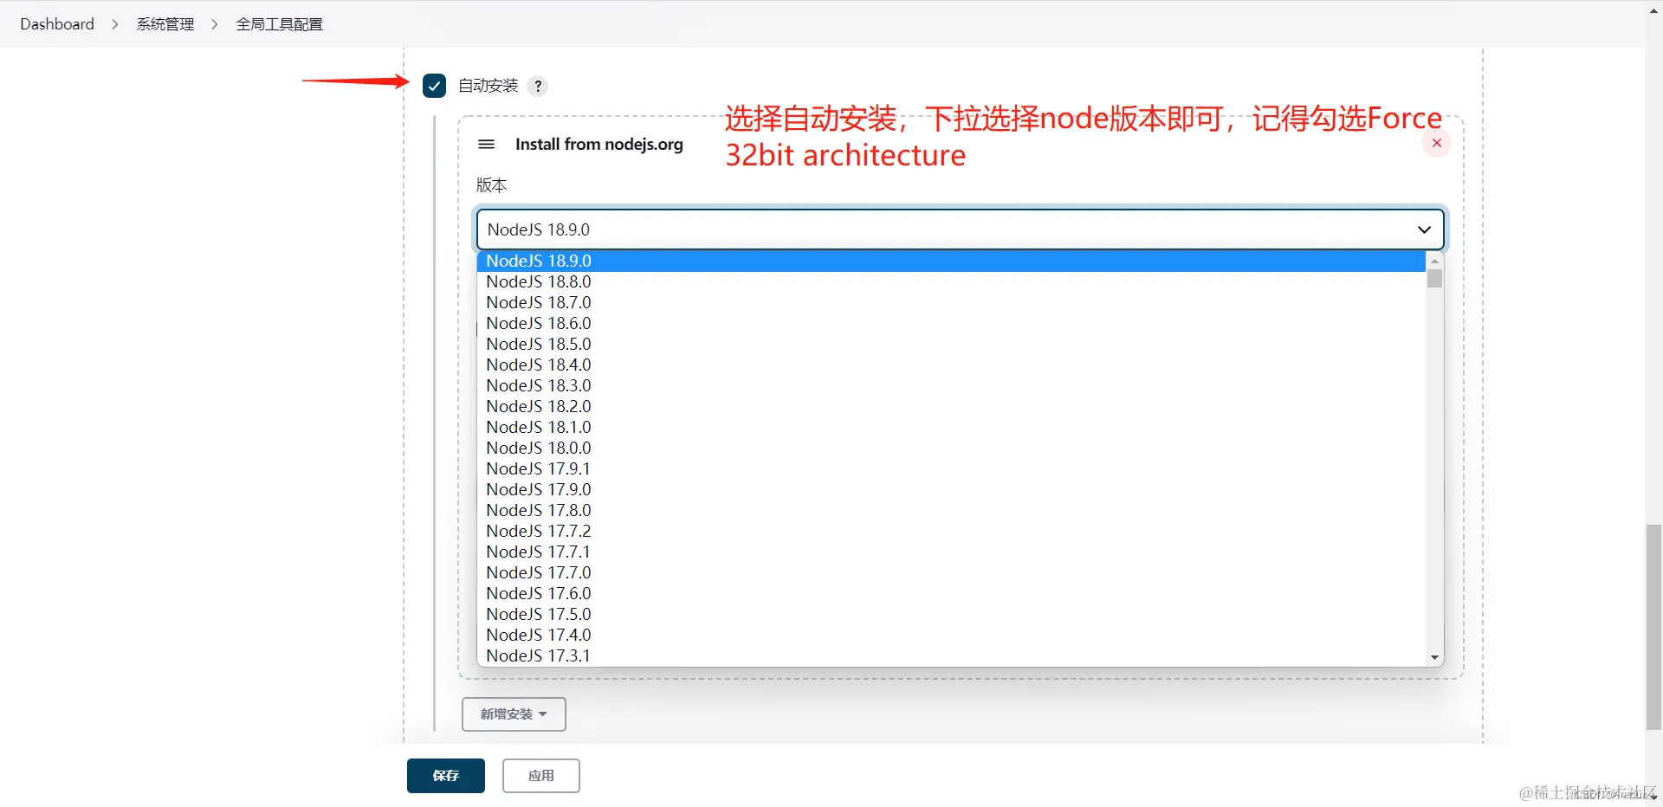Select NodeJS 18.7.0 option
1663x807 pixels.
[x=951, y=302]
